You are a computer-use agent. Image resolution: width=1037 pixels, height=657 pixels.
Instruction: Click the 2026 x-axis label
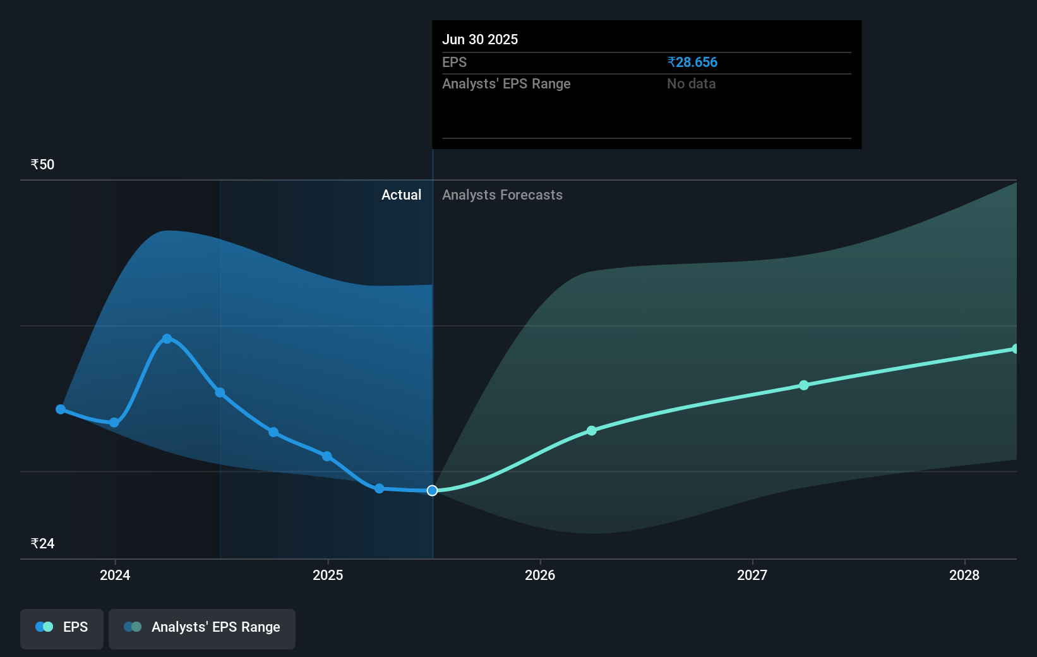pos(540,575)
